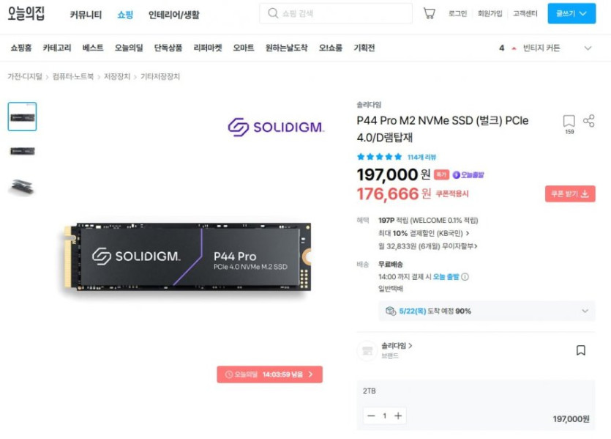Image resolution: width=611 pixels, height=439 pixels.
Task: Click the info icon next to 오늘 출발
Action: point(465,277)
